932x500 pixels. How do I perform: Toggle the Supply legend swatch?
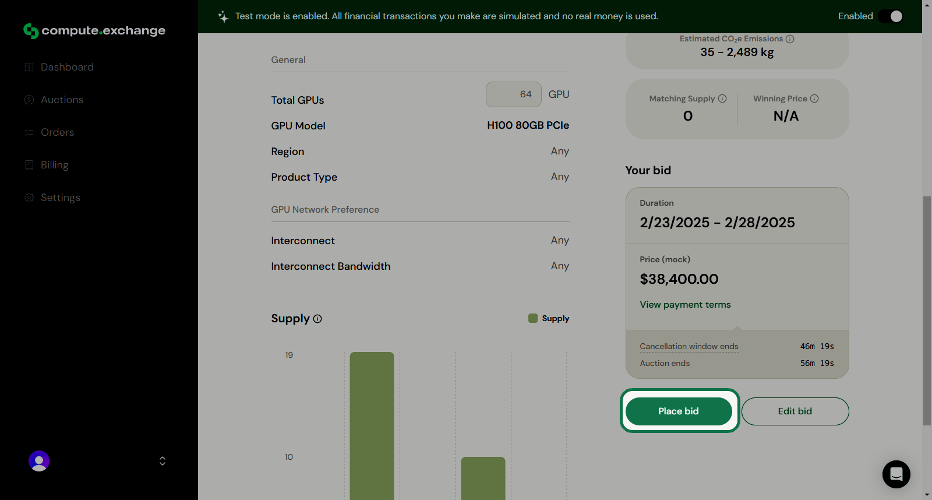[x=533, y=318]
